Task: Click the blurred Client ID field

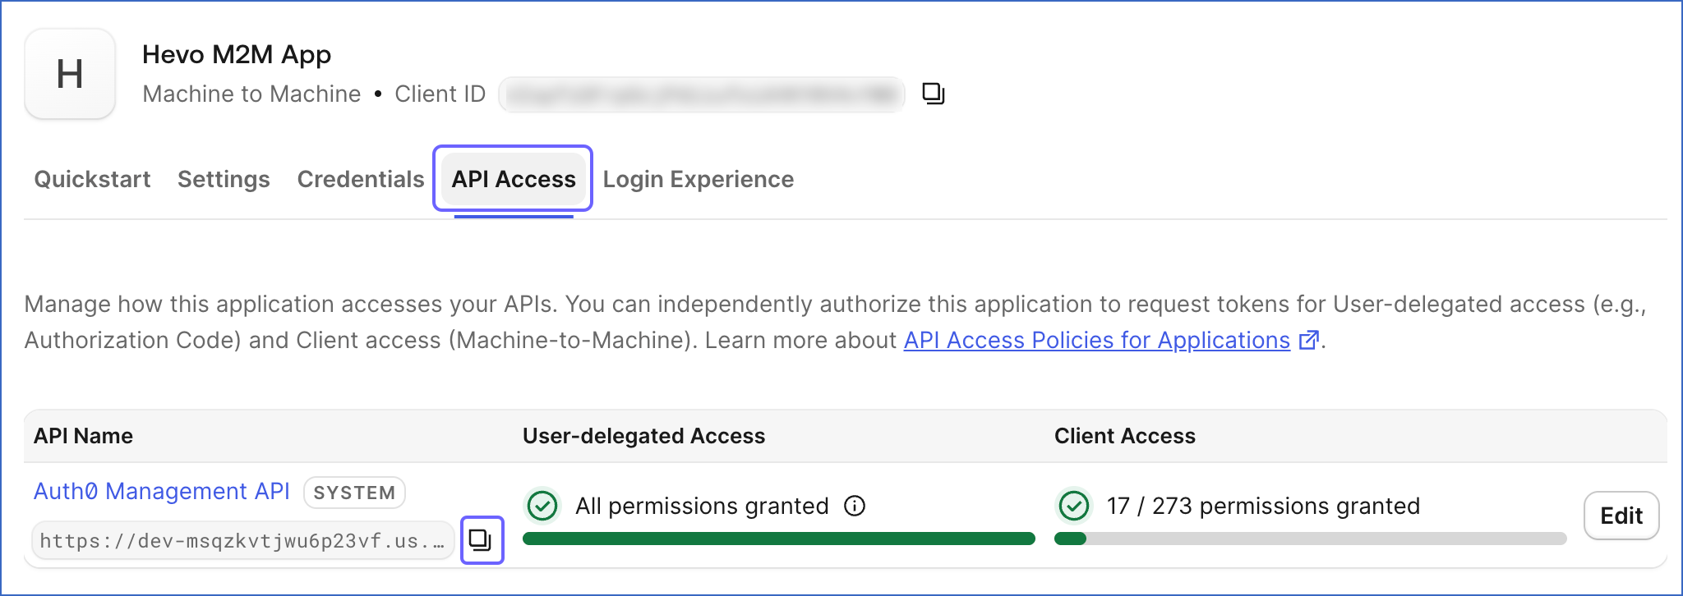Action: (x=702, y=94)
